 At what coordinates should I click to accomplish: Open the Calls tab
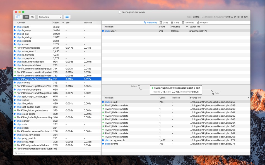[x=175, y=22]
